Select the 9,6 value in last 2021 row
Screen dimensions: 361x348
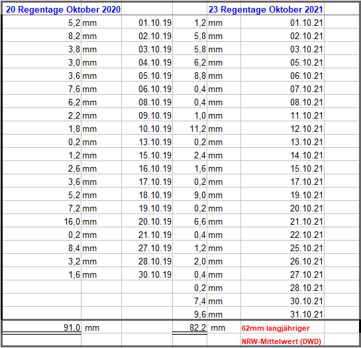coord(189,314)
